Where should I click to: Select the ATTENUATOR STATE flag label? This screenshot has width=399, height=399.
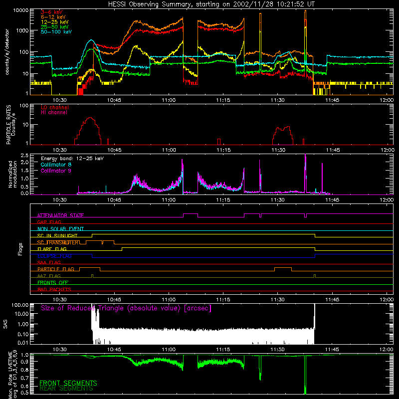(x=60, y=215)
